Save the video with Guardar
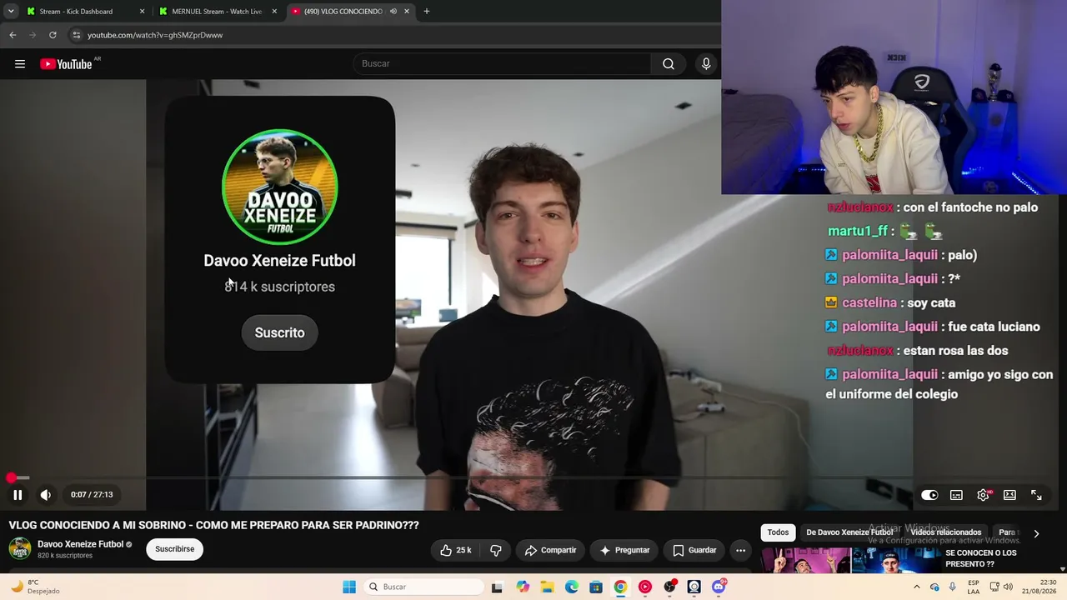 pos(694,550)
